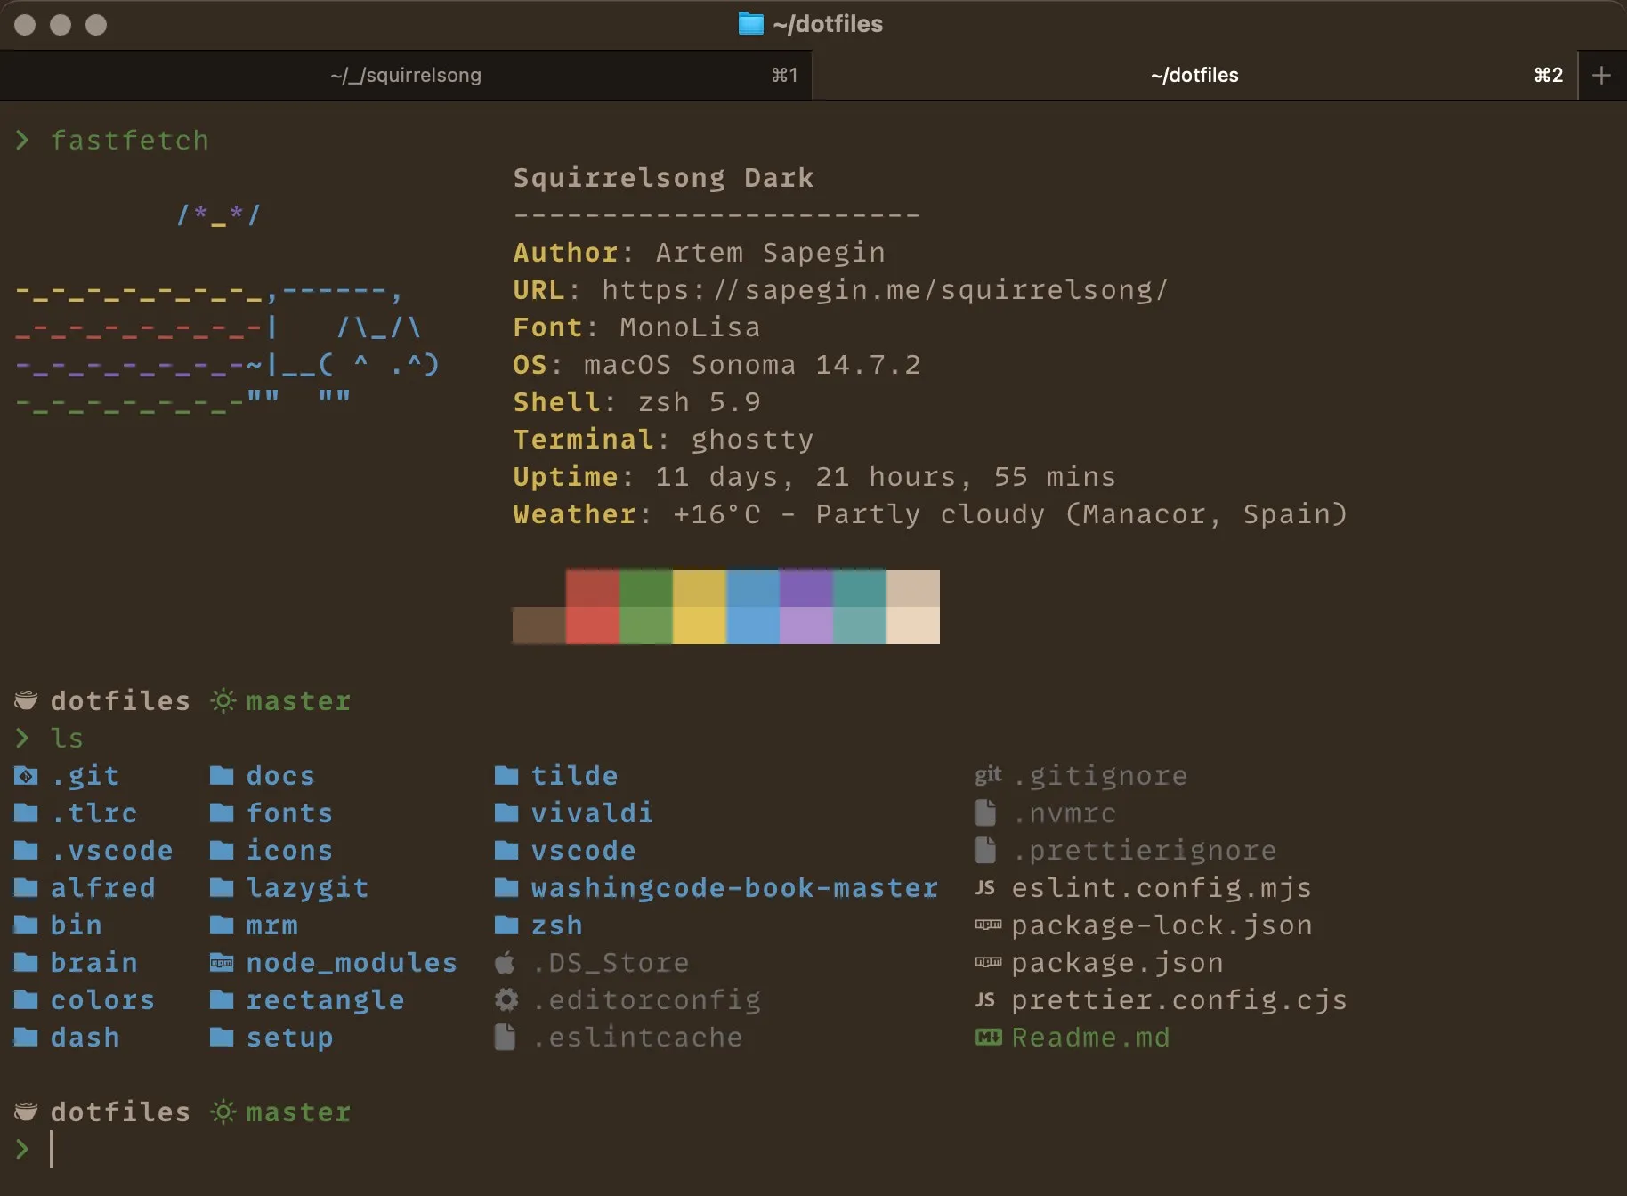
Task: Click the Author: Artem Sapegin line
Action: [699, 253]
